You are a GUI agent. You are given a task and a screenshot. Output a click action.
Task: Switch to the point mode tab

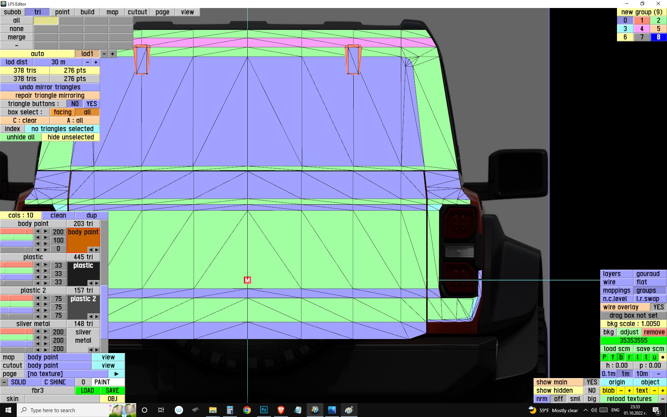(62, 12)
